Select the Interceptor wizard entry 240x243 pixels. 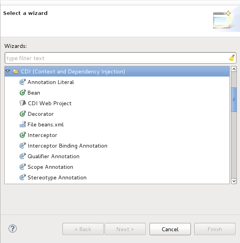[42, 135]
